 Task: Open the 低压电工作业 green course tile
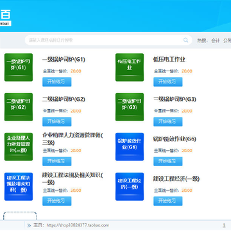point(130,67)
